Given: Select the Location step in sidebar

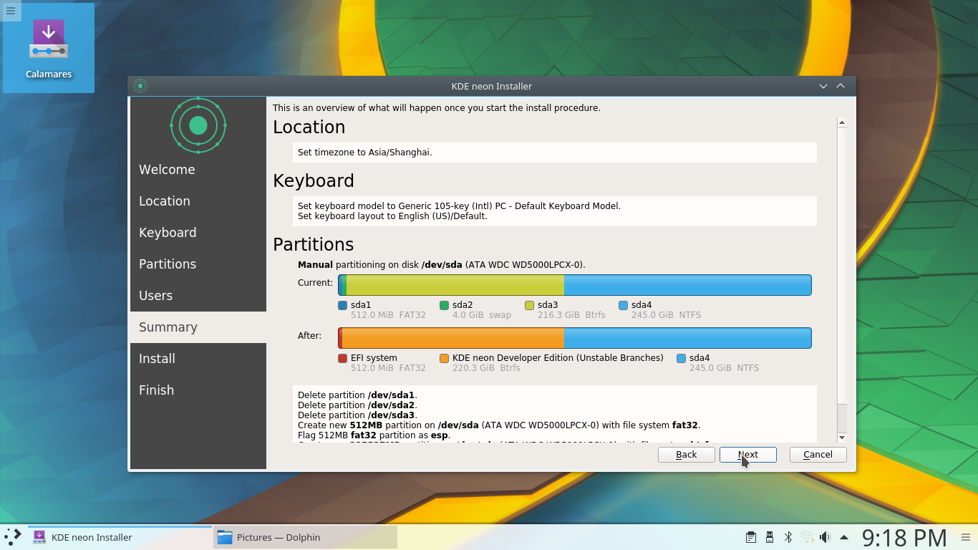Looking at the screenshot, I should [198, 201].
